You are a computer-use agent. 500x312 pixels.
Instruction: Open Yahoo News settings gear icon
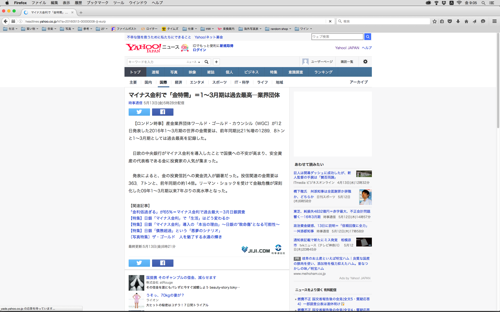365,62
